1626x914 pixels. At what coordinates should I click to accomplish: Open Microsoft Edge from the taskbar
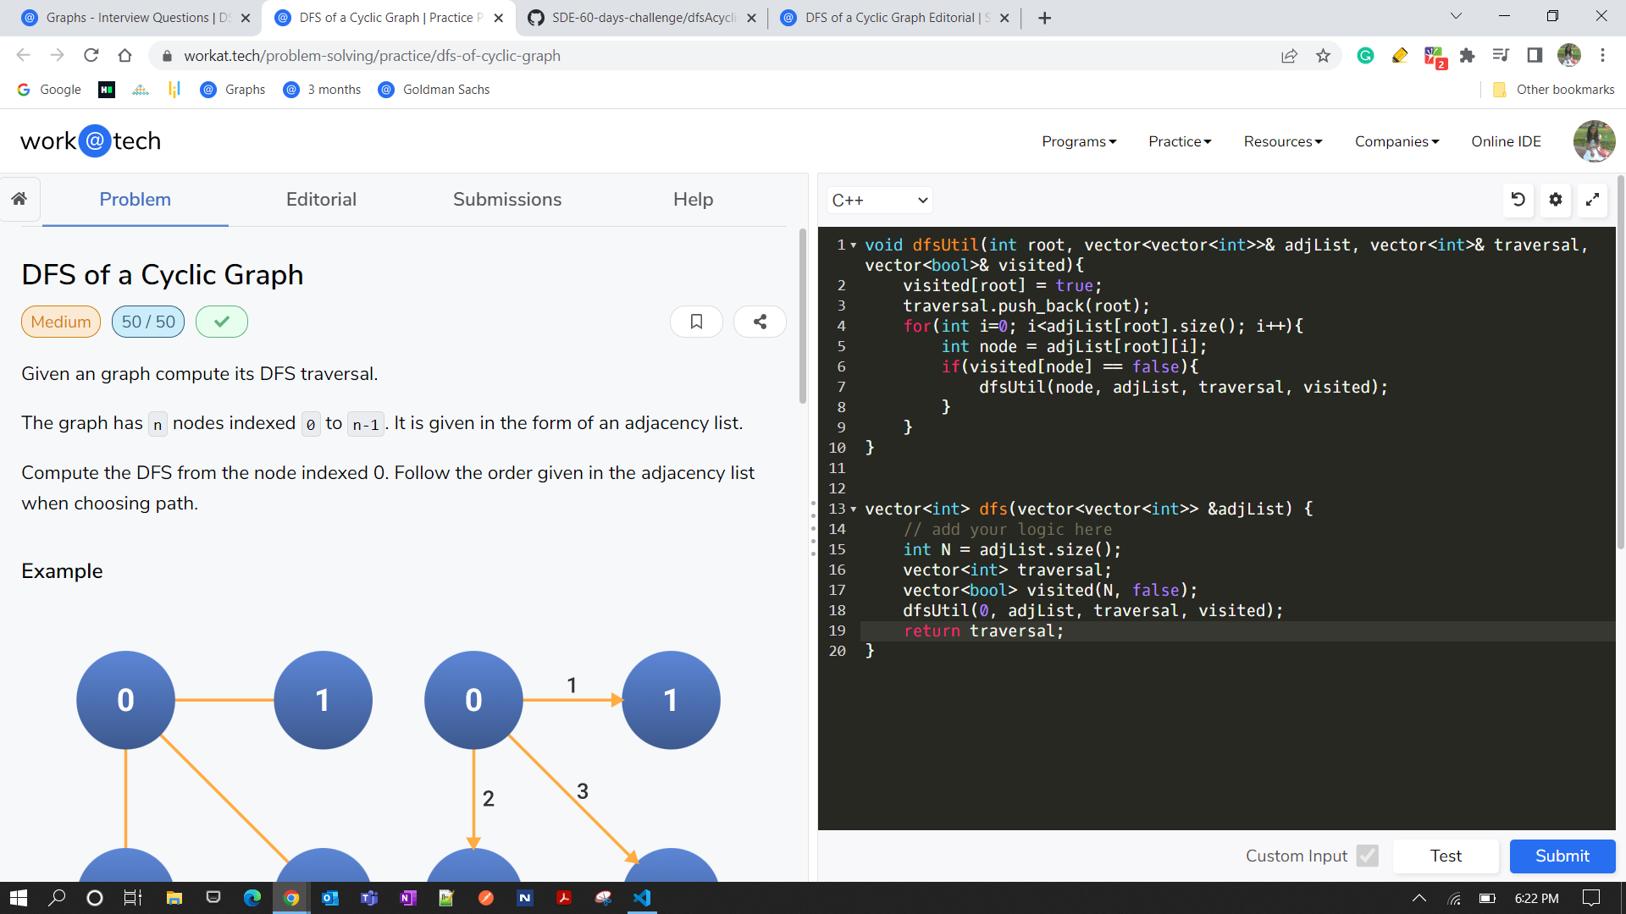coord(252,898)
